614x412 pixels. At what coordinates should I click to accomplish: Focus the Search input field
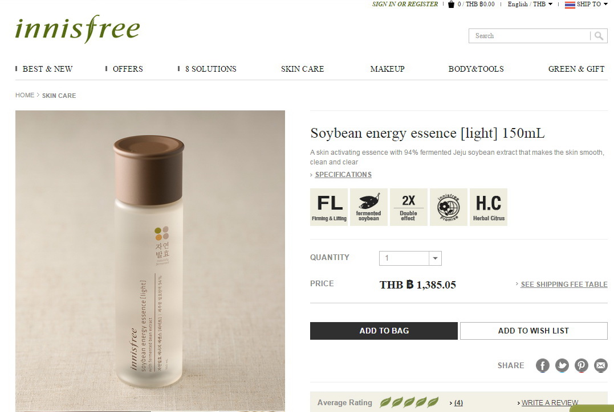pos(530,36)
